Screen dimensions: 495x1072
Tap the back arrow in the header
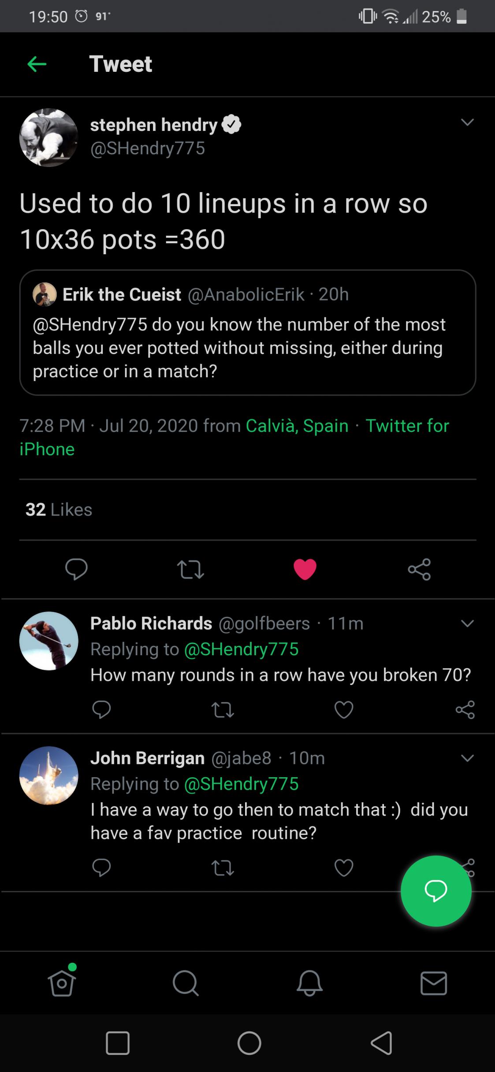click(x=37, y=64)
